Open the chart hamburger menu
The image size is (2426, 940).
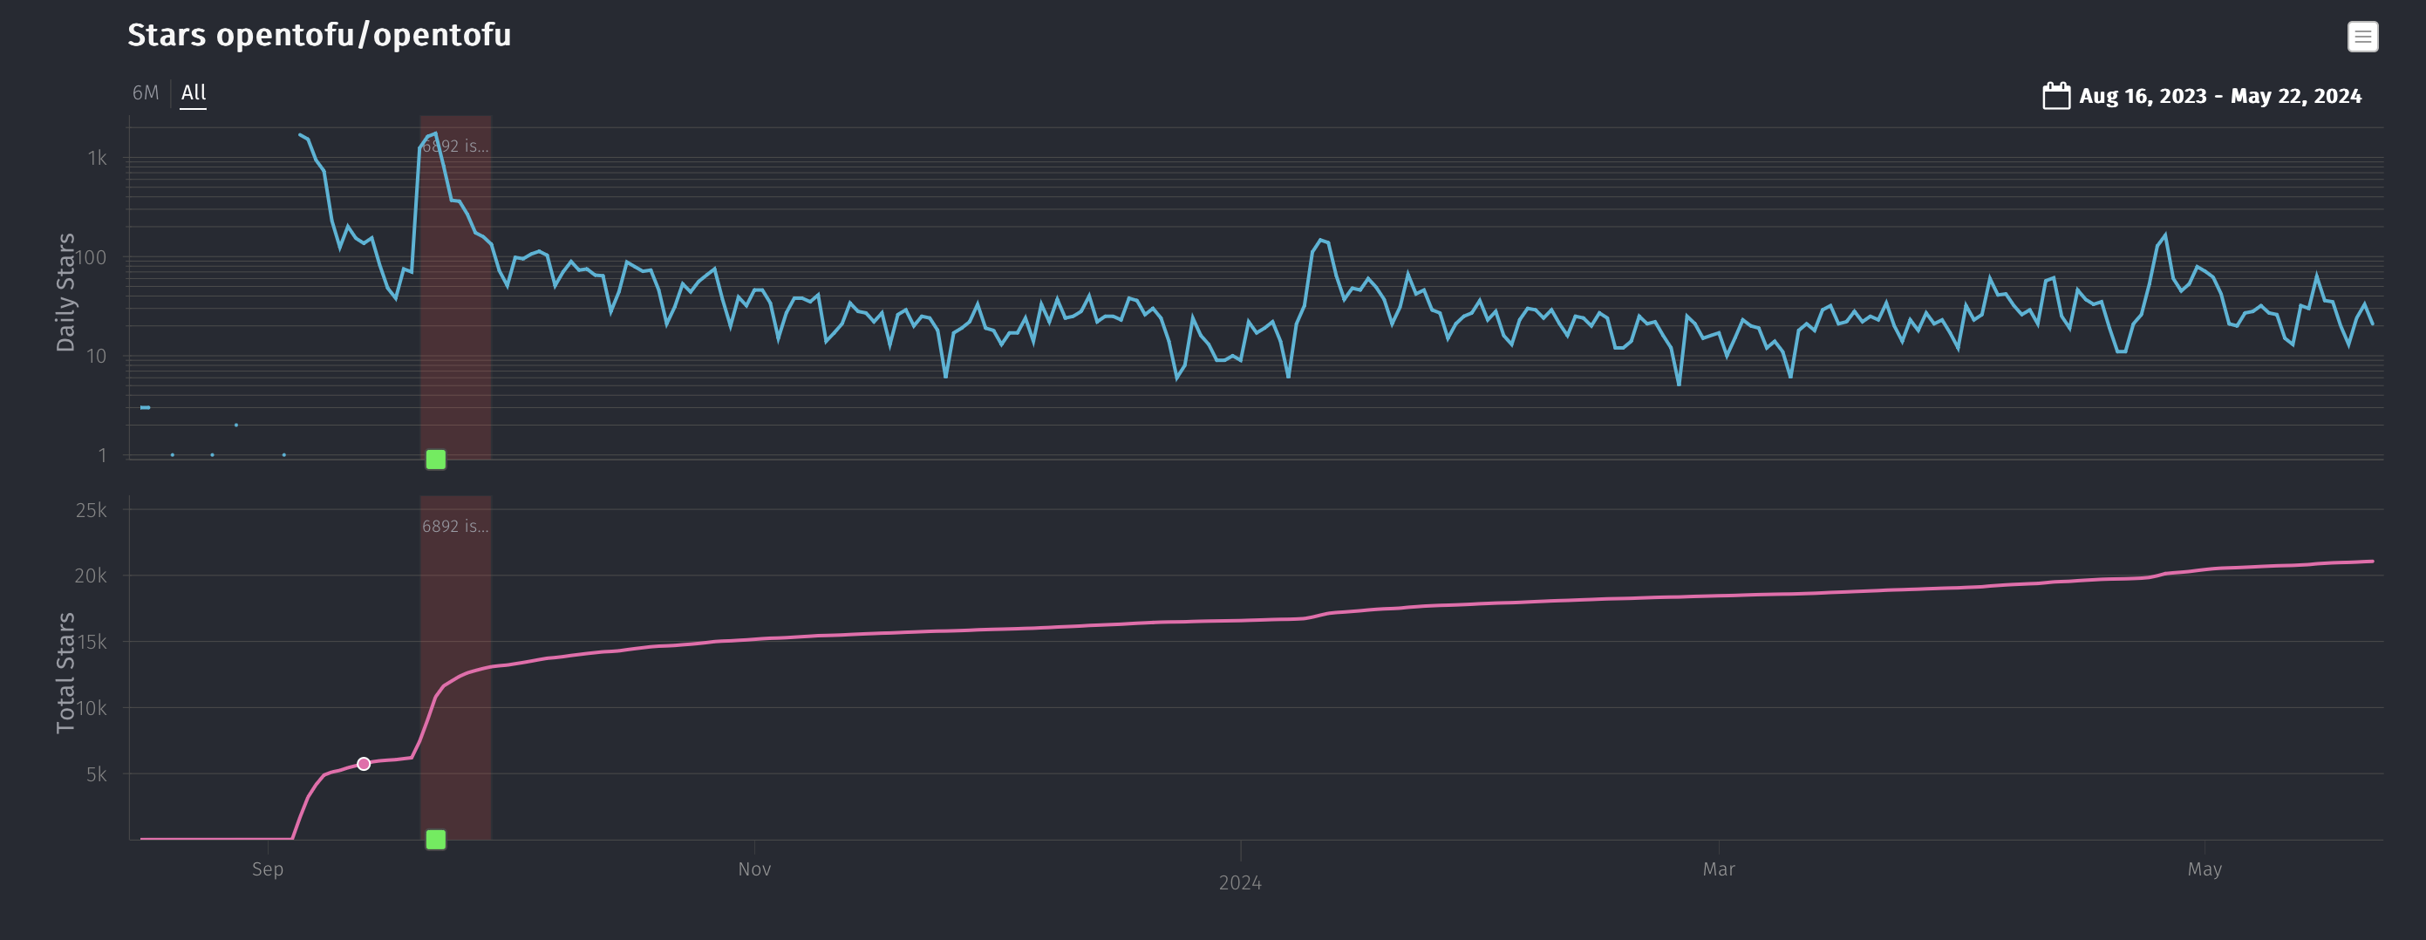coord(2362,37)
